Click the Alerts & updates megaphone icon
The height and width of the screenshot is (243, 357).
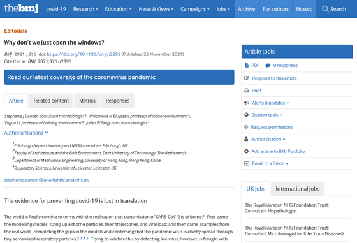tap(247, 103)
